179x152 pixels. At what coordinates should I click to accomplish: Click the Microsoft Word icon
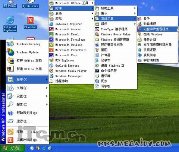pyautogui.click(x=51, y=55)
